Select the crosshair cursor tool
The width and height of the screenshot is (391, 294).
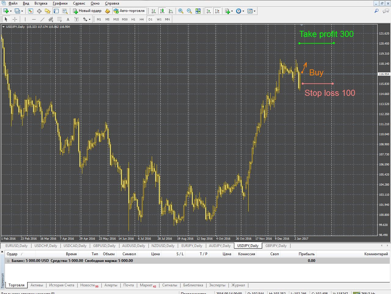point(15,19)
